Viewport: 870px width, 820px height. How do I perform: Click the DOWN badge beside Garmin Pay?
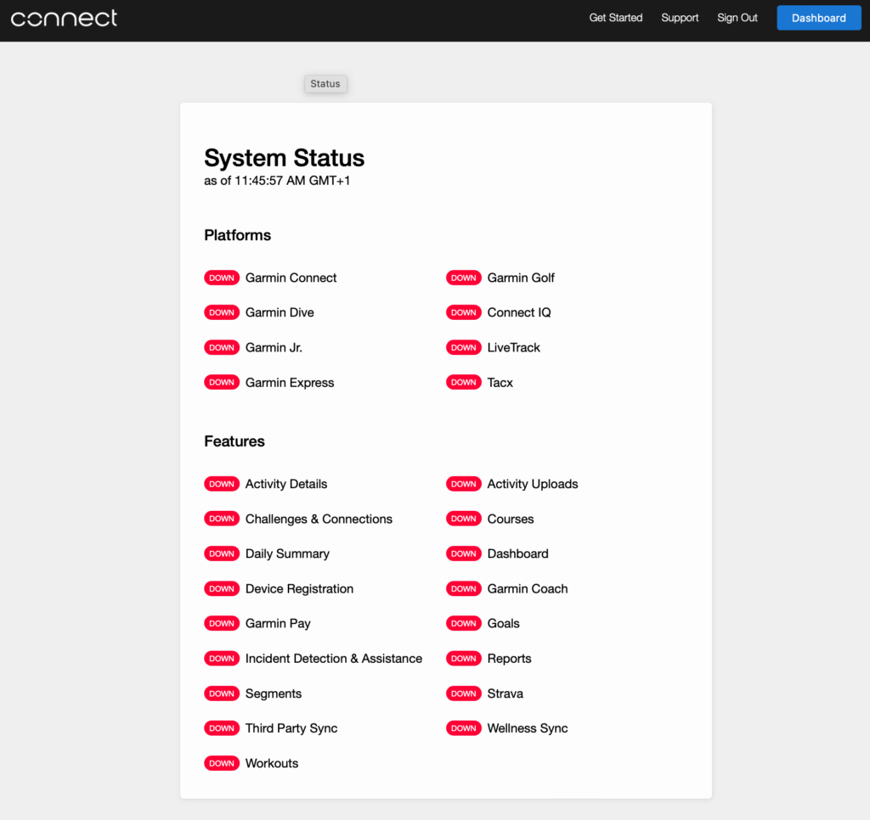[x=222, y=623]
